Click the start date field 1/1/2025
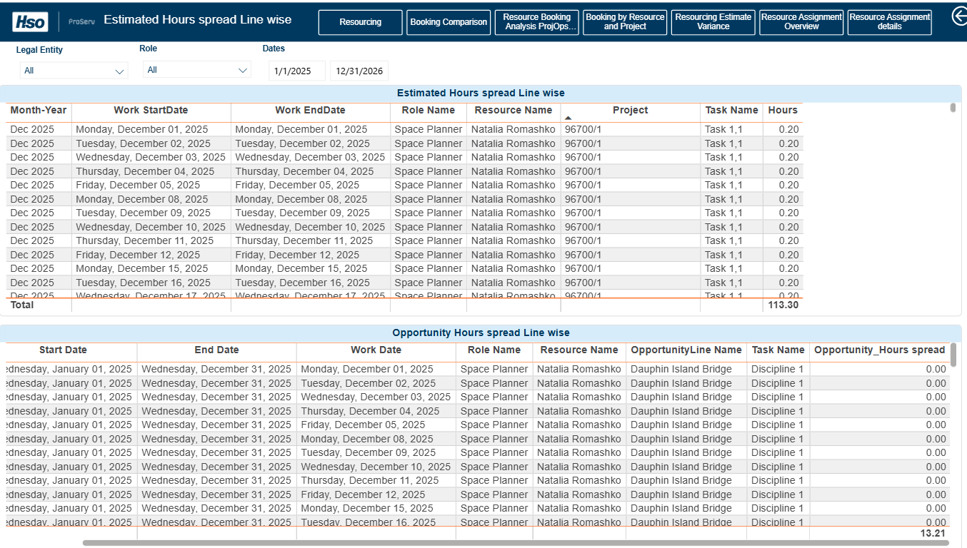 (x=296, y=71)
